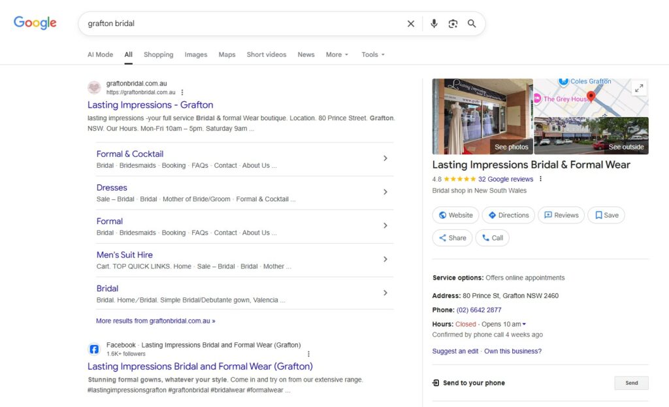Save the business using Save button
This screenshot has height=407, width=669.
(x=606, y=215)
